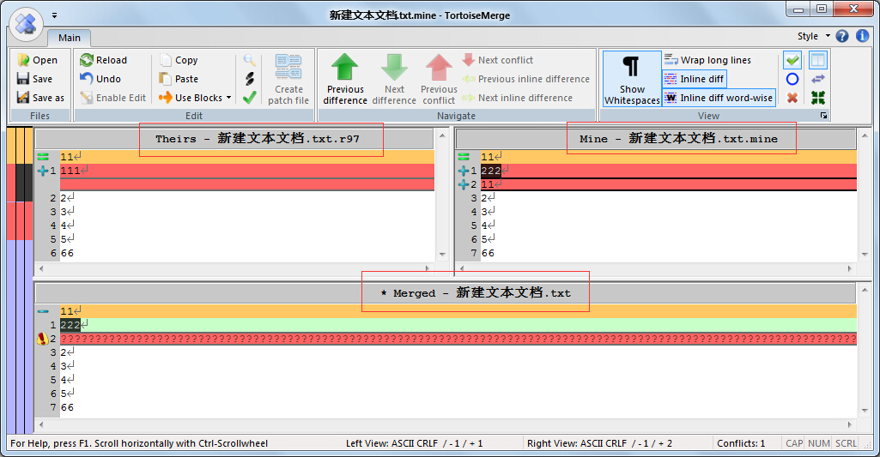Undo the last edit
Viewport: 880px width, 457px height.
(100, 79)
